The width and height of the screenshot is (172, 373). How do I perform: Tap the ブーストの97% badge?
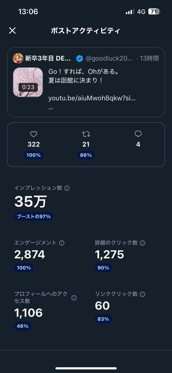(34, 217)
